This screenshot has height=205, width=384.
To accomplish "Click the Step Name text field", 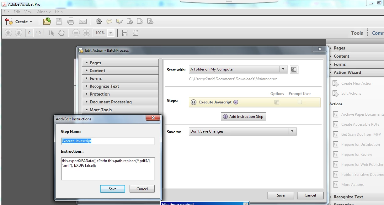I will coord(108,141).
